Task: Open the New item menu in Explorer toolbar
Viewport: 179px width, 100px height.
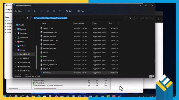Action: [19, 11]
